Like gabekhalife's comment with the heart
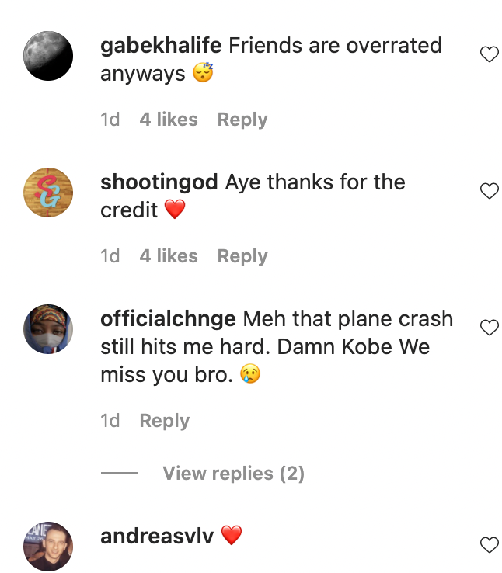 pos(489,54)
